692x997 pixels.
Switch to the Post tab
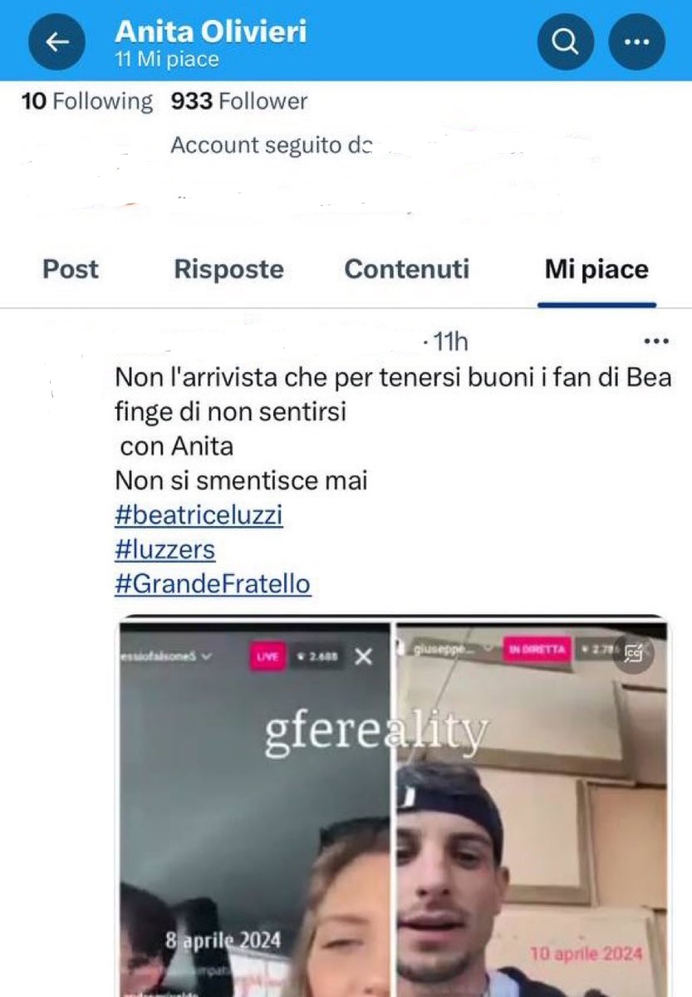[x=71, y=269]
